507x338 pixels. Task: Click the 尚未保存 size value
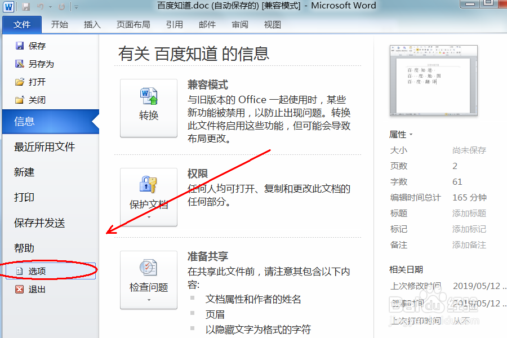click(x=469, y=150)
